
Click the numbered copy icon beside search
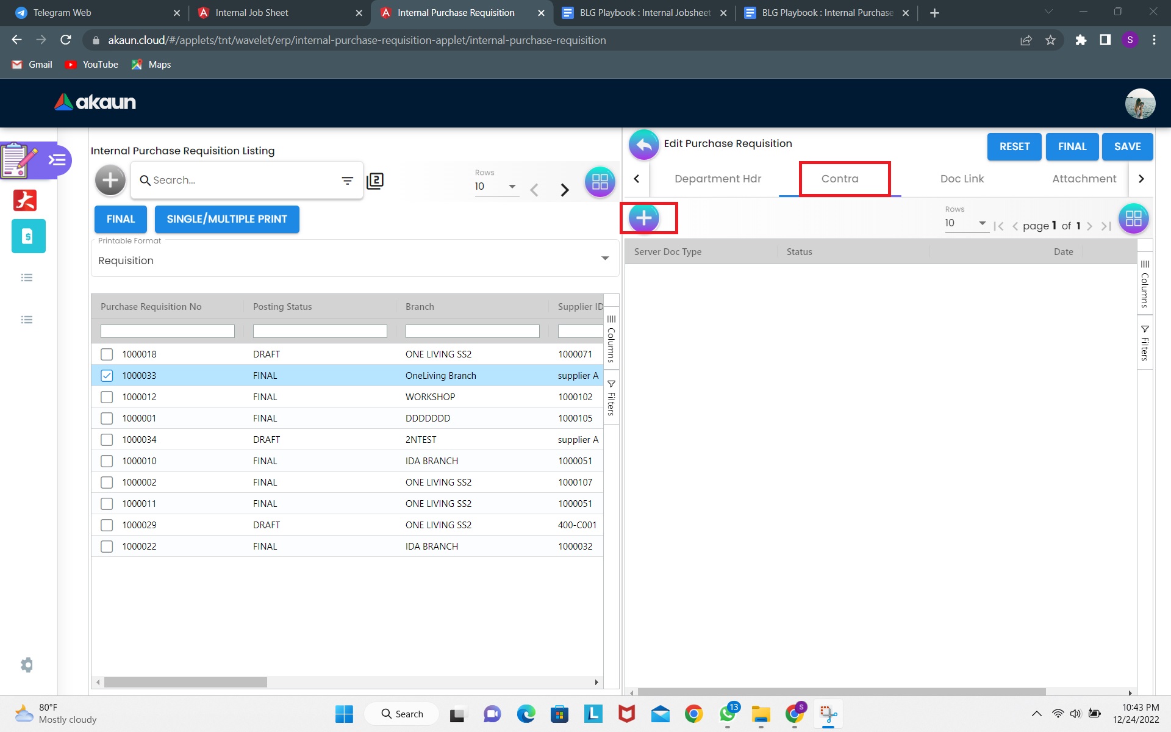(375, 181)
